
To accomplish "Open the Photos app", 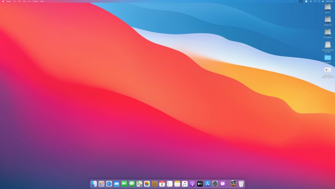I will 147,184.
